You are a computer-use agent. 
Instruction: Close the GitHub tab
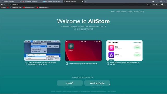click(20, 2)
